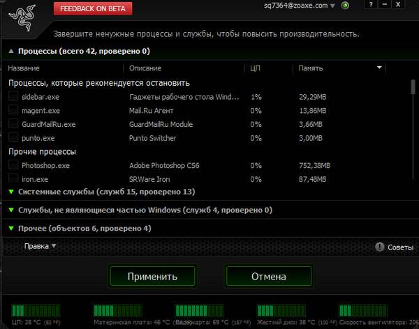Check the sidebar.exe process checkbox
Image resolution: width=419 pixels, height=329 pixels.
click(x=13, y=97)
